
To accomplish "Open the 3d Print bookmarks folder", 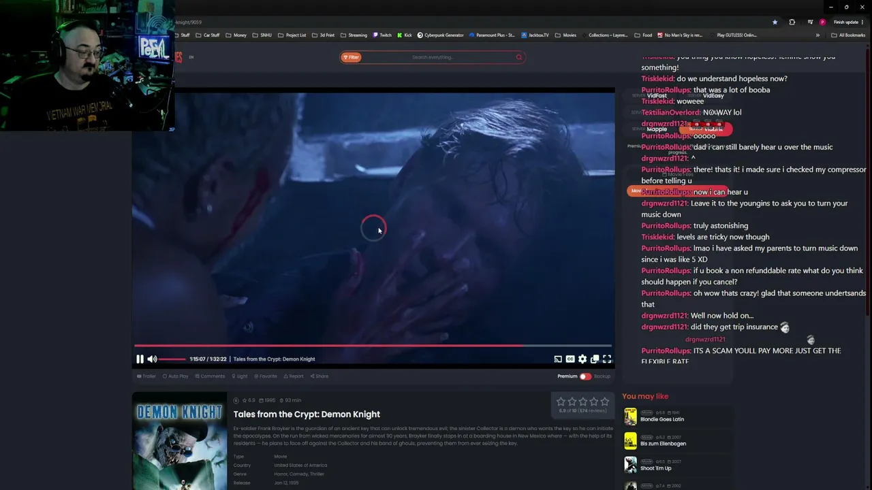I will 323,35.
